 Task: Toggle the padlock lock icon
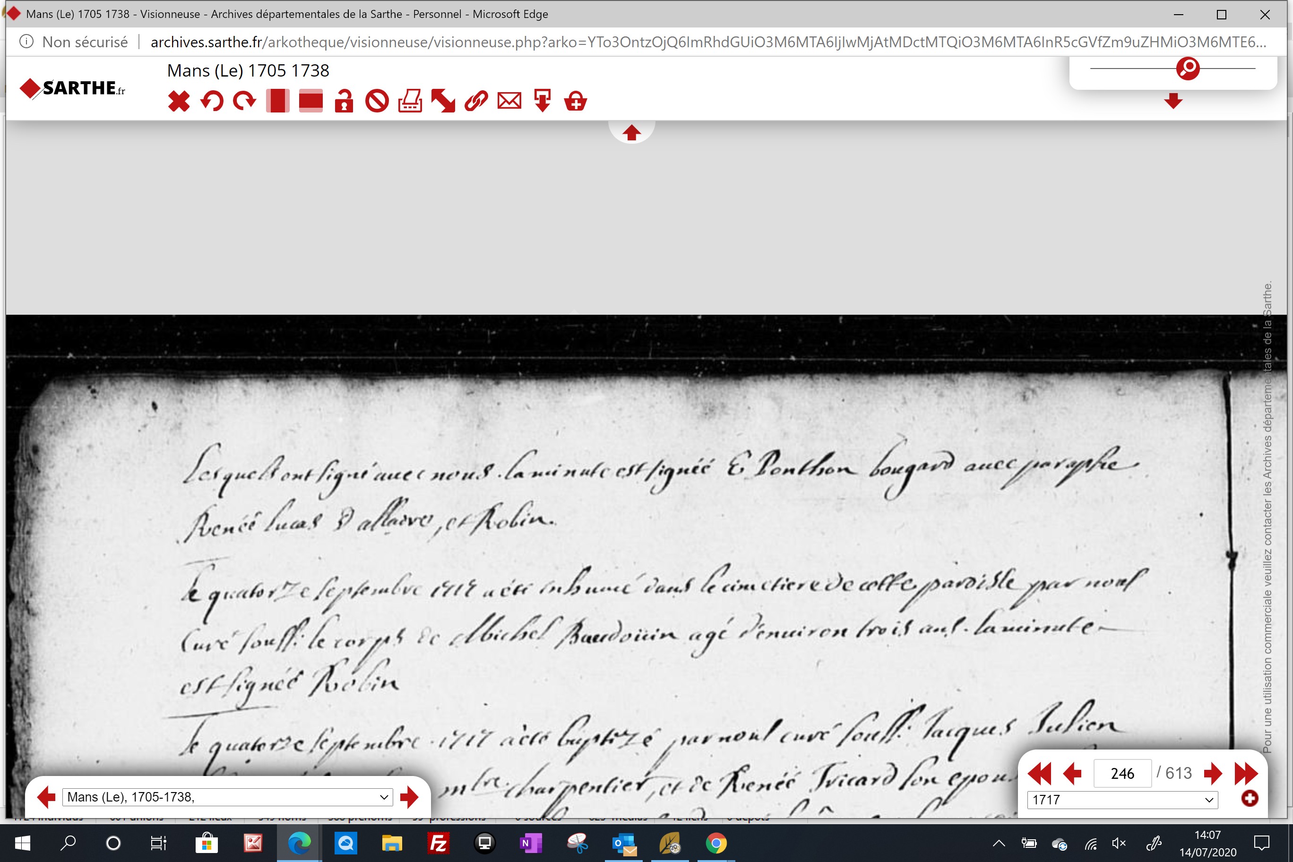[344, 101]
